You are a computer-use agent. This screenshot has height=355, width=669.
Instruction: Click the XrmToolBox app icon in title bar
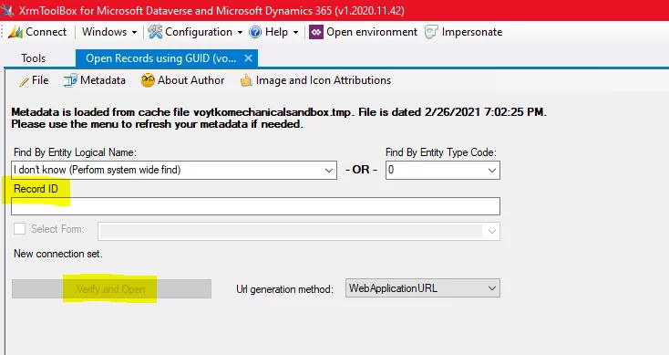click(7, 10)
